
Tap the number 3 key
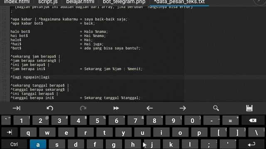coord(59,120)
